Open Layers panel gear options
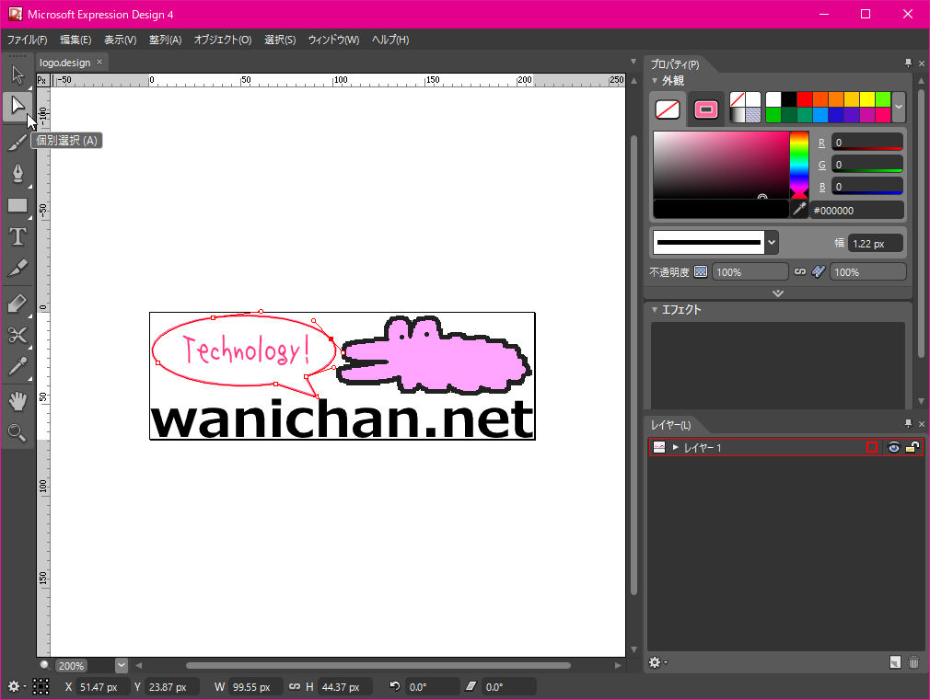Viewport: 930px width, 700px height. [x=657, y=662]
